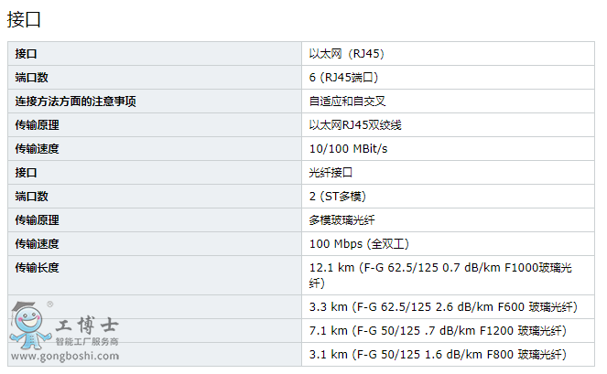Click the 10/100 MBit/s speed value

click(x=348, y=149)
